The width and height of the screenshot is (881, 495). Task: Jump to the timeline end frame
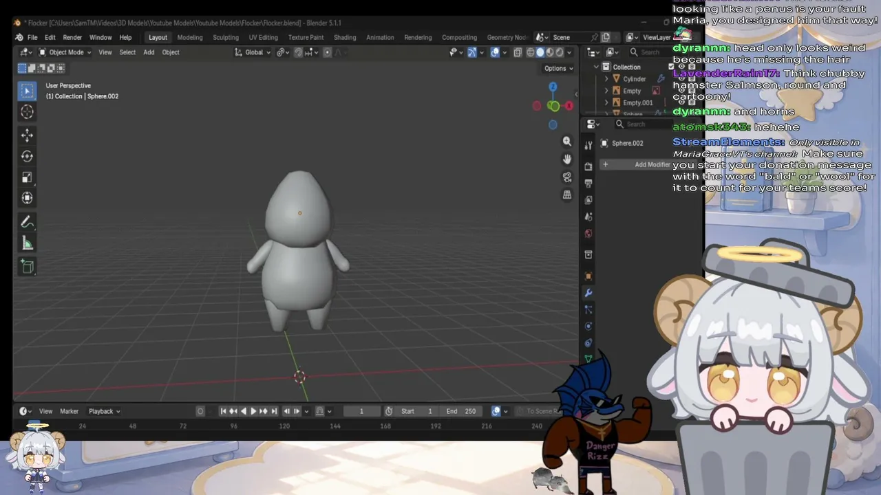(x=274, y=411)
